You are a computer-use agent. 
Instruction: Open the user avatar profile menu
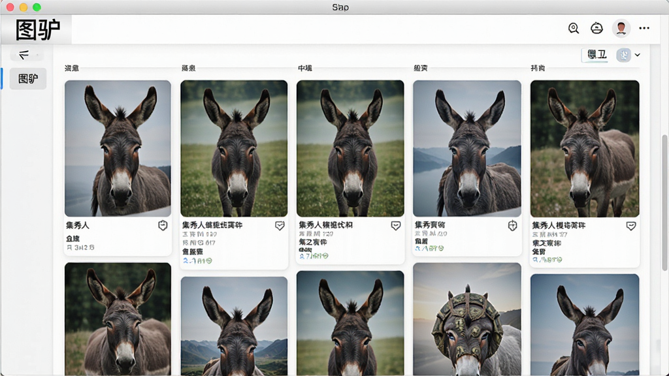621,28
